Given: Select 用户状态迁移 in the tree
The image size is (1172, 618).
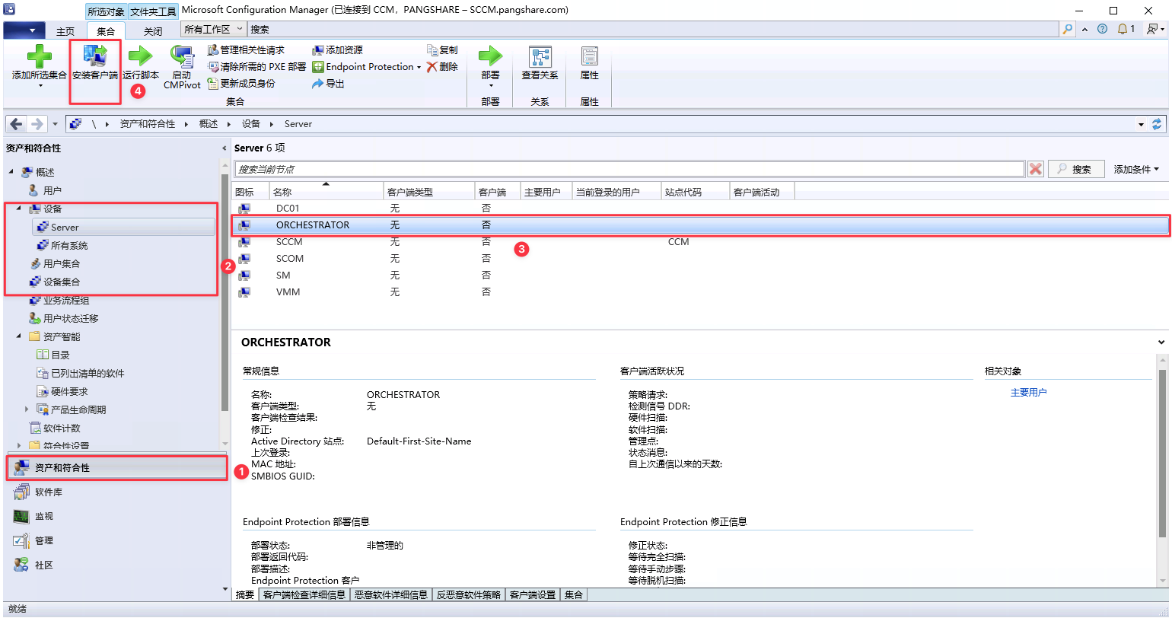Looking at the screenshot, I should (71, 318).
